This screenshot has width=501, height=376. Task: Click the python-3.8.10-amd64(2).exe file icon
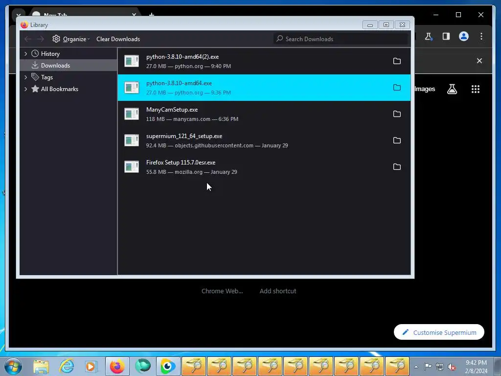[x=132, y=61]
